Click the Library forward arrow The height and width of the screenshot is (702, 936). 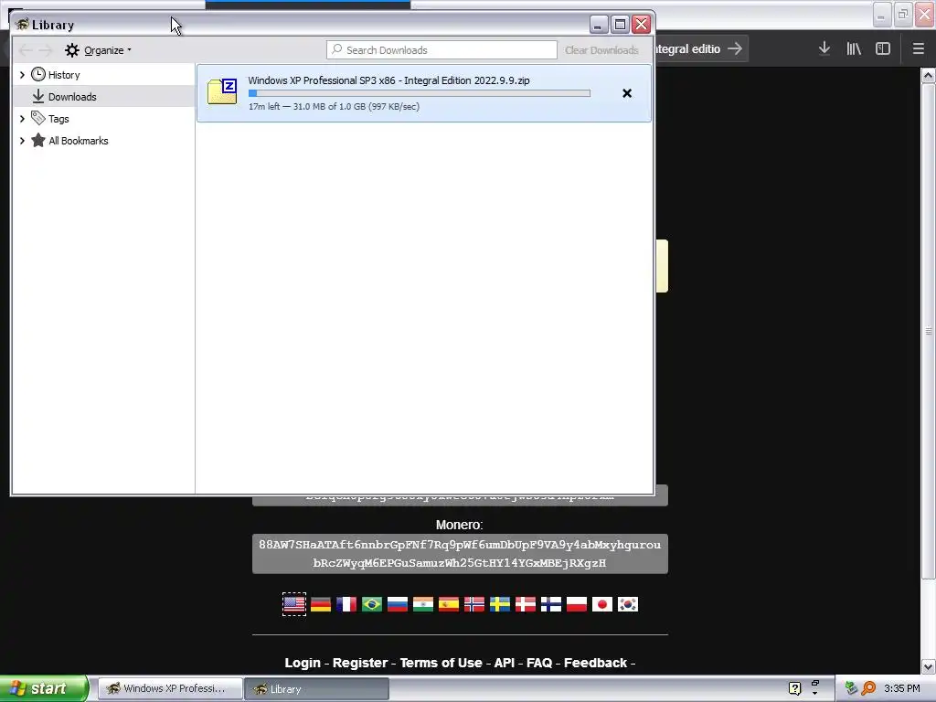[46, 50]
